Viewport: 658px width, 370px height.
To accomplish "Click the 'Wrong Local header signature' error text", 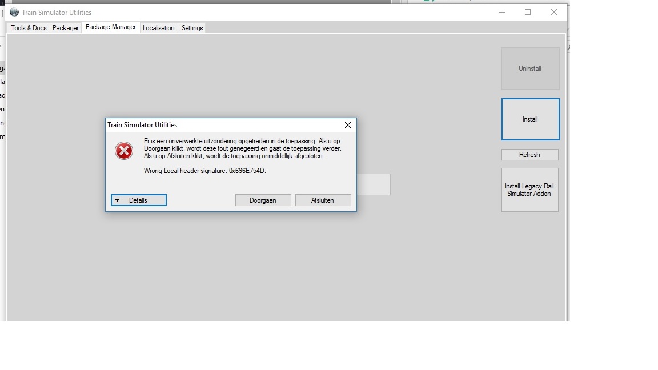I will [205, 171].
